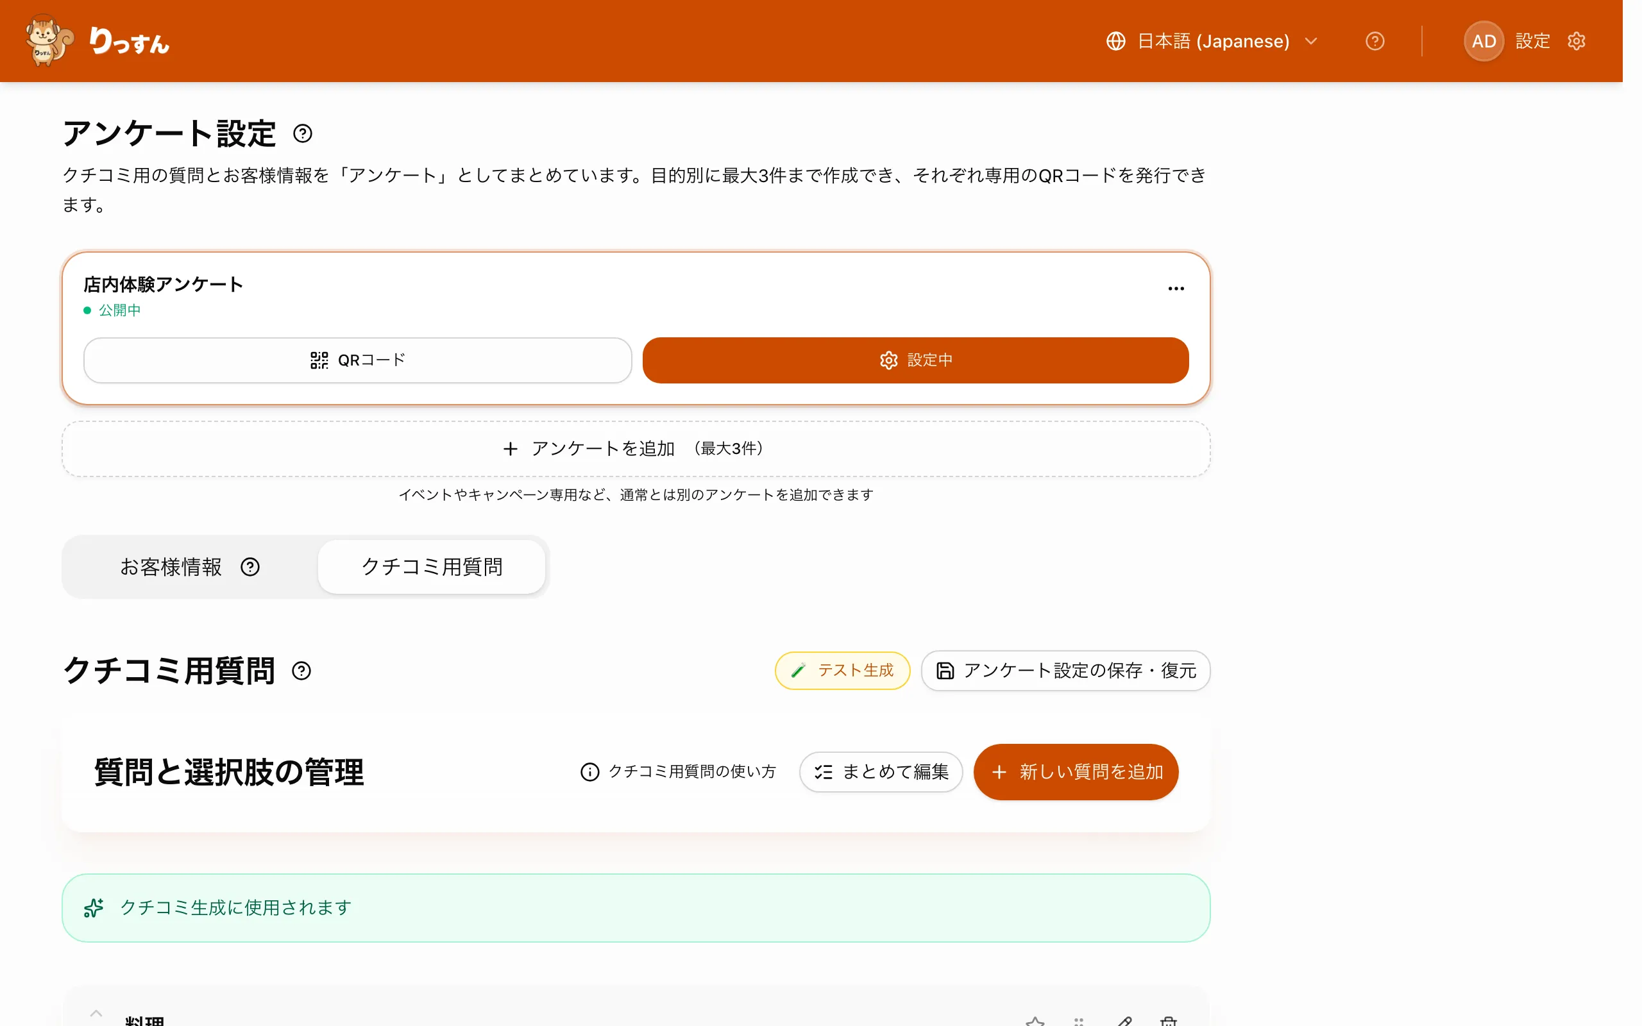The height and width of the screenshot is (1026, 1642).
Task: Show help for アンケート設定 heading
Action: tap(303, 133)
